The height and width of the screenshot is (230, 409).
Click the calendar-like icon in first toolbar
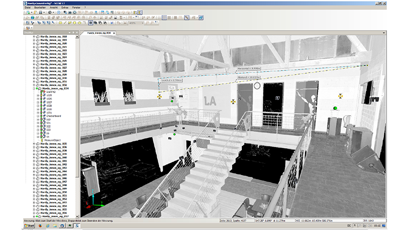102,12
